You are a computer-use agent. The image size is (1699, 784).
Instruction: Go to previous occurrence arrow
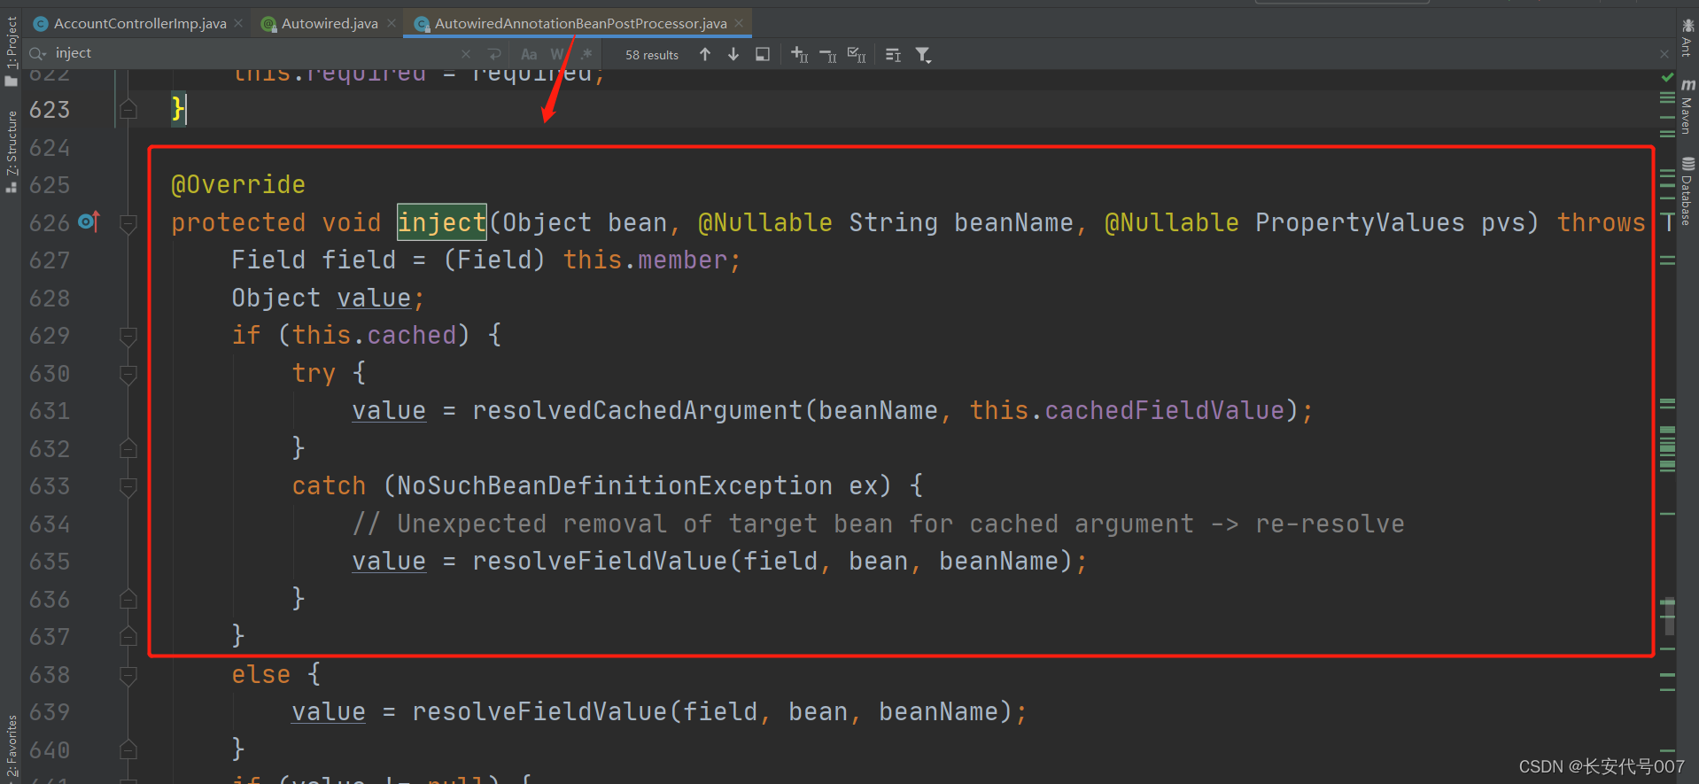(x=705, y=54)
